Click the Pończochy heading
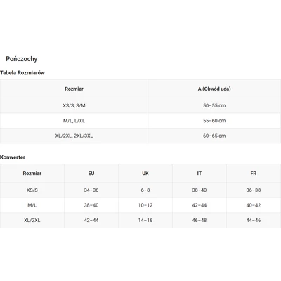Image resolution: width=281 pixels, height=281 pixels. click(x=22, y=59)
